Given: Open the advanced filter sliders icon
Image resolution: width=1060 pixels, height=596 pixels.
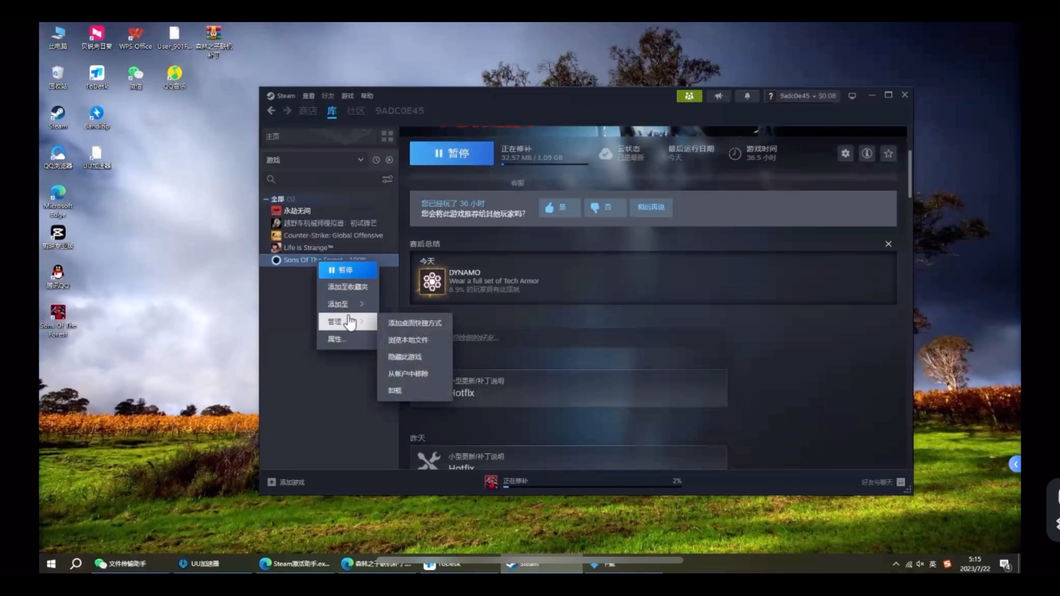Looking at the screenshot, I should tap(388, 179).
